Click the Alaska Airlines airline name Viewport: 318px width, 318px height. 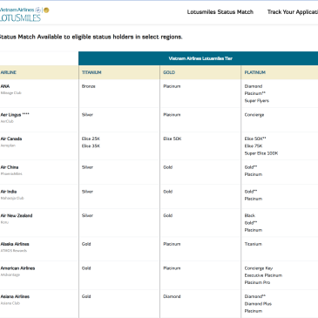(15, 244)
